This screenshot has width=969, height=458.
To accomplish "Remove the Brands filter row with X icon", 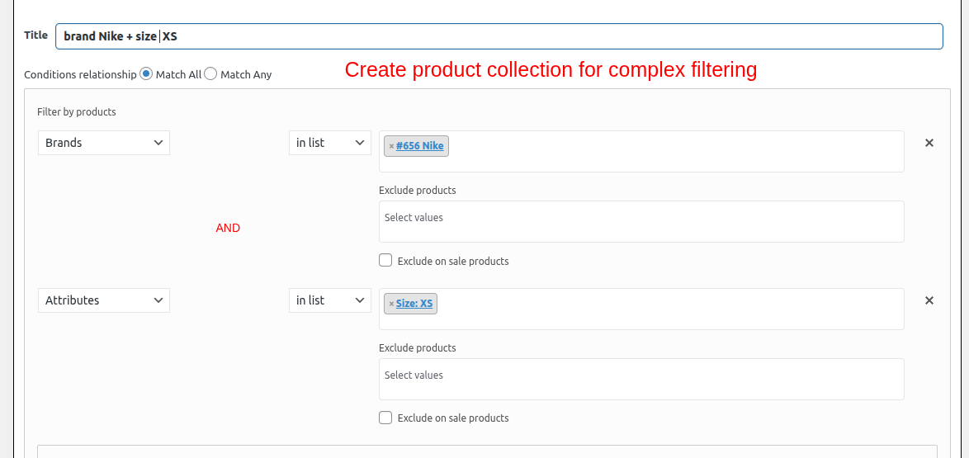I will [x=929, y=143].
